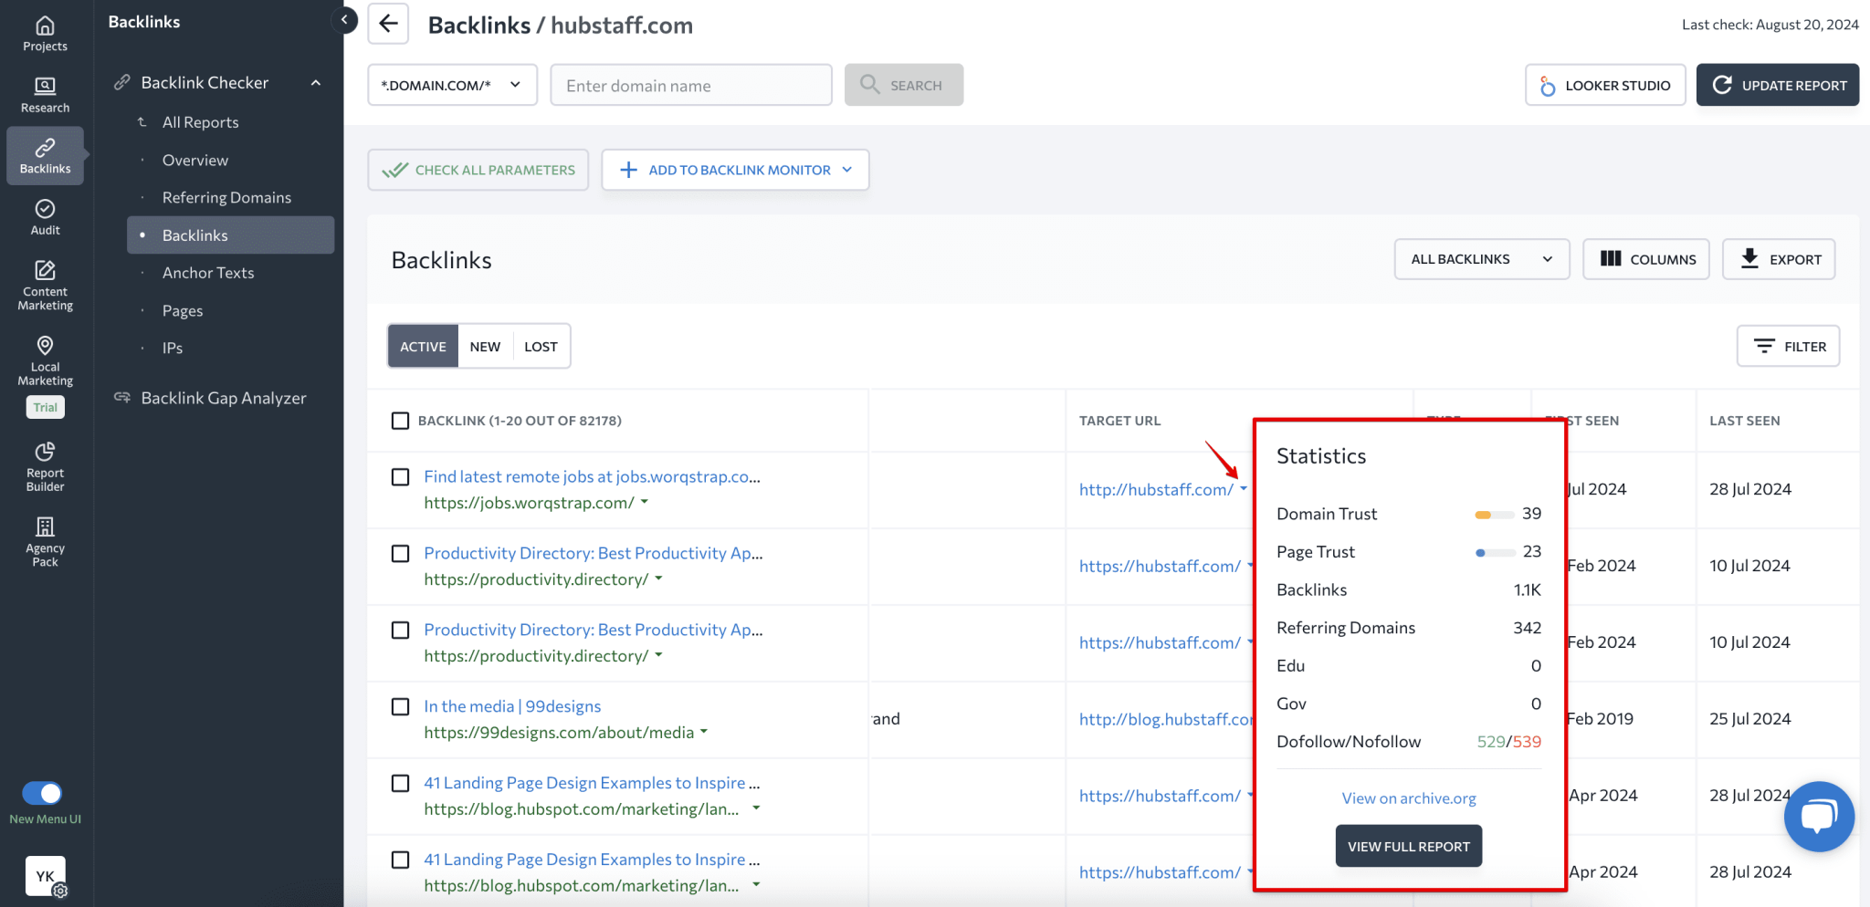The width and height of the screenshot is (1870, 907).
Task: Expand the arrow beside https://jobs.worqstrap.com/
Action: click(645, 502)
